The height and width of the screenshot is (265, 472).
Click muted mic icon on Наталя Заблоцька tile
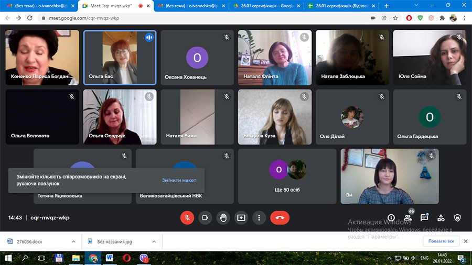(x=382, y=37)
